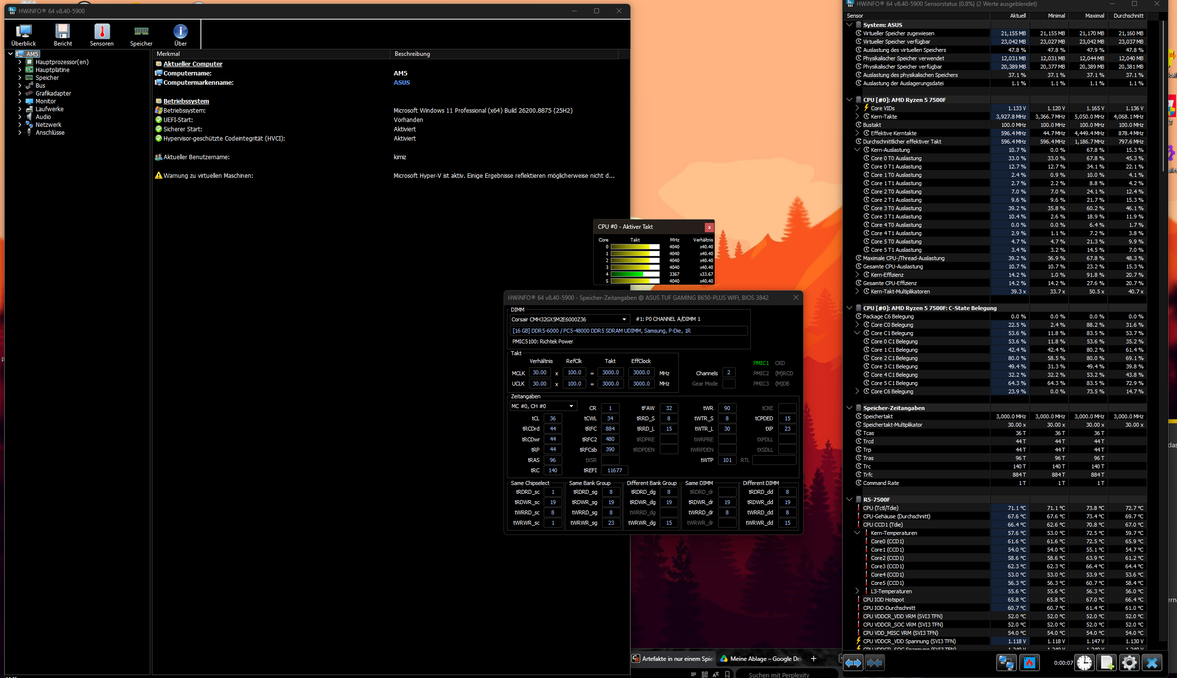
Task: Collapse the AM5 root tree node
Action: (10, 54)
